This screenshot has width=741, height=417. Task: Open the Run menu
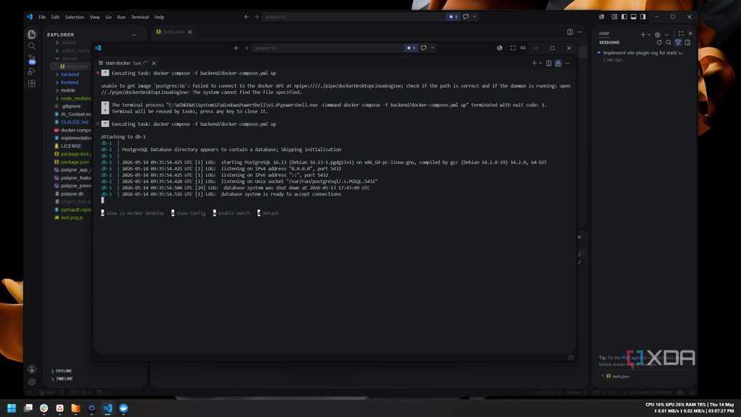point(121,17)
